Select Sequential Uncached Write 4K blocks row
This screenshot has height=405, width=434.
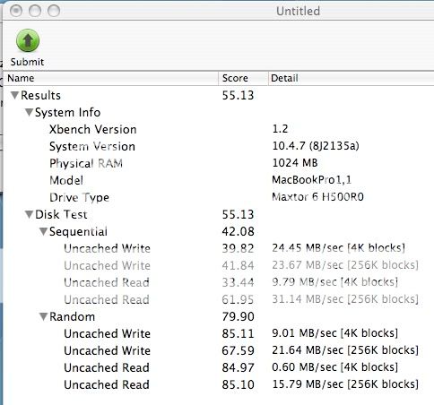pyautogui.click(x=219, y=248)
